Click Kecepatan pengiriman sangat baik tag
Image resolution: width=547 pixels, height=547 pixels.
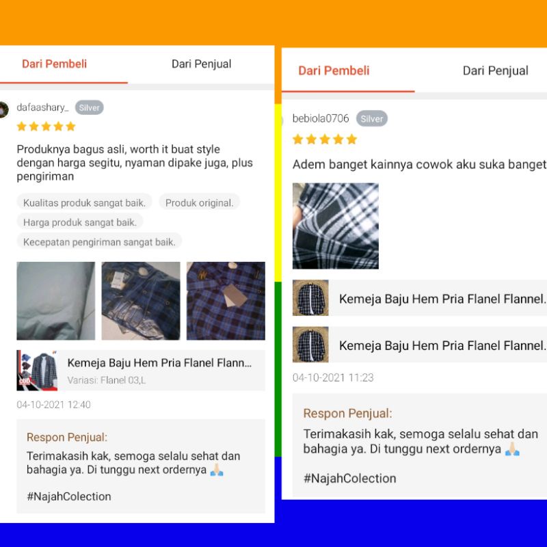pyautogui.click(x=99, y=242)
